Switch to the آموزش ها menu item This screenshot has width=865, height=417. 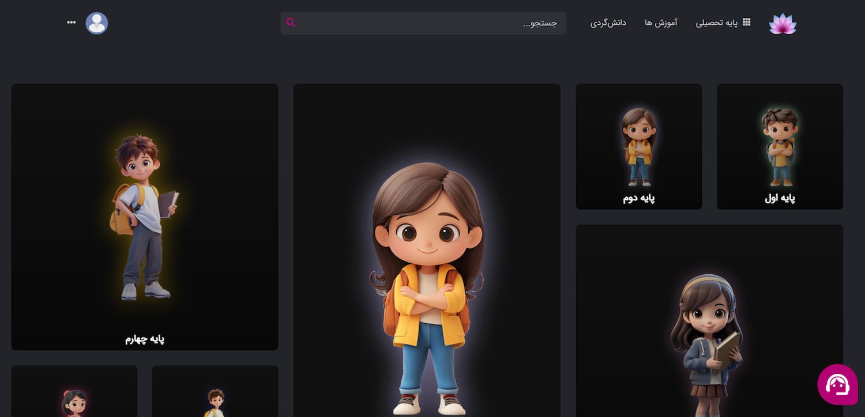coord(661,22)
